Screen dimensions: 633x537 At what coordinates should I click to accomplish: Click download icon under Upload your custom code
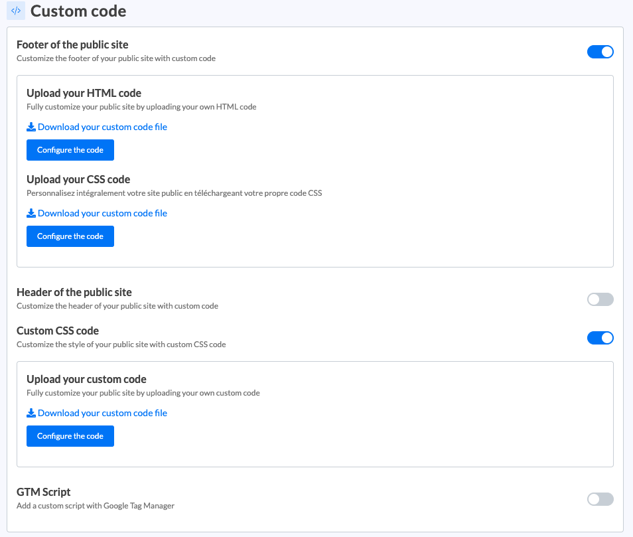pos(31,413)
